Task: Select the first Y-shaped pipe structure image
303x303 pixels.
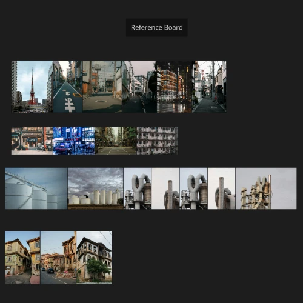Action: click(x=138, y=188)
